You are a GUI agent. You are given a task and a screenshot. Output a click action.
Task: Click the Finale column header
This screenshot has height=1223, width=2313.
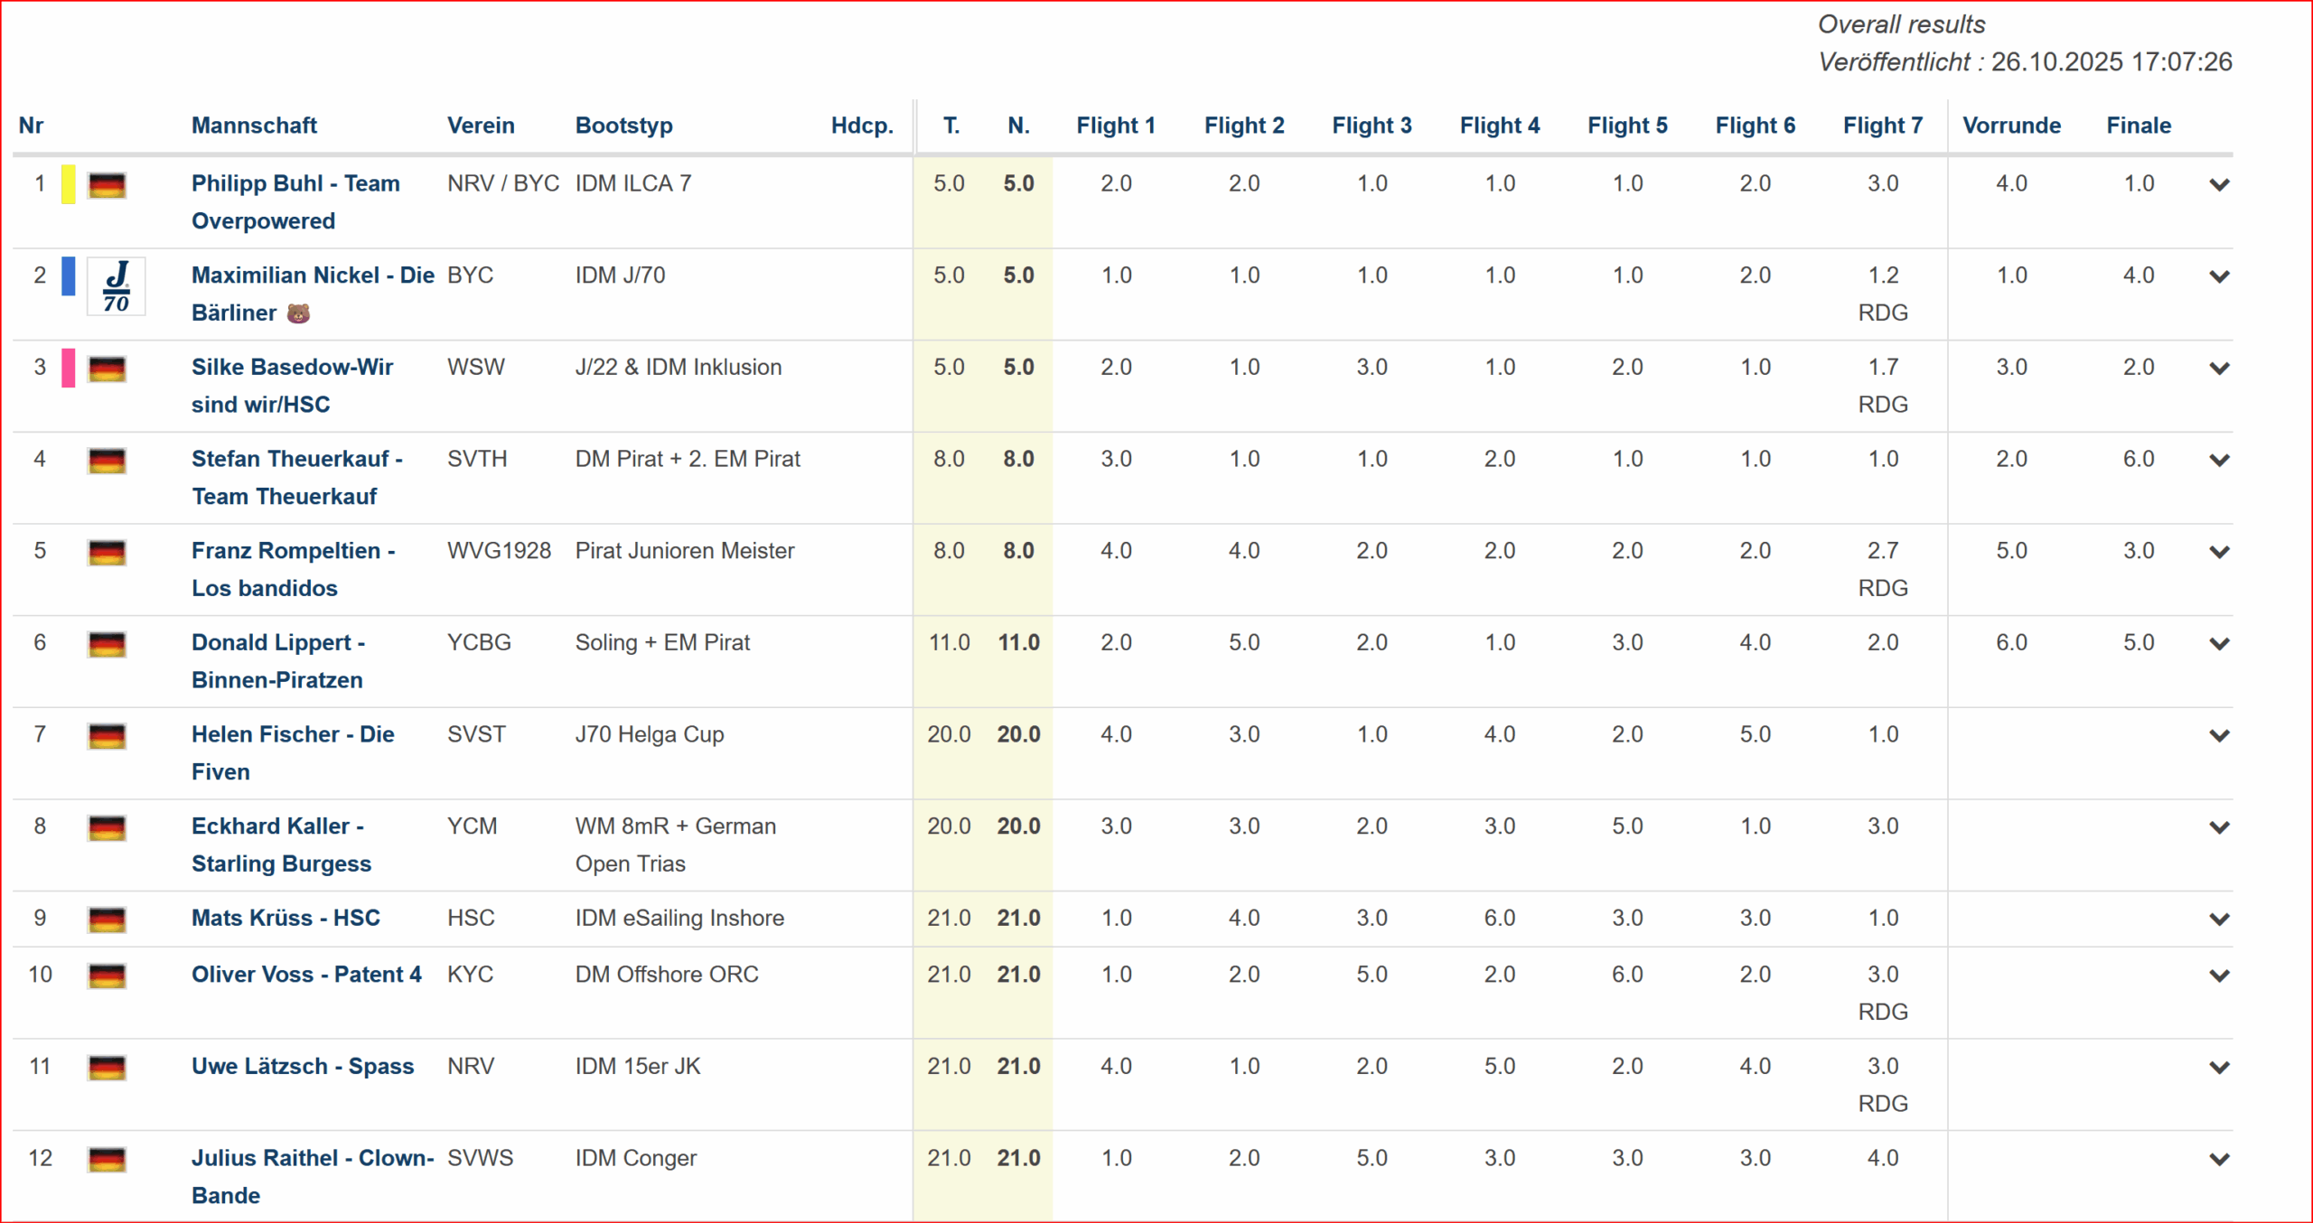pos(2138,126)
